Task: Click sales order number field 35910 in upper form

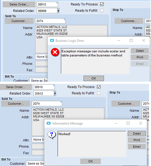Action: coord(47,4)
